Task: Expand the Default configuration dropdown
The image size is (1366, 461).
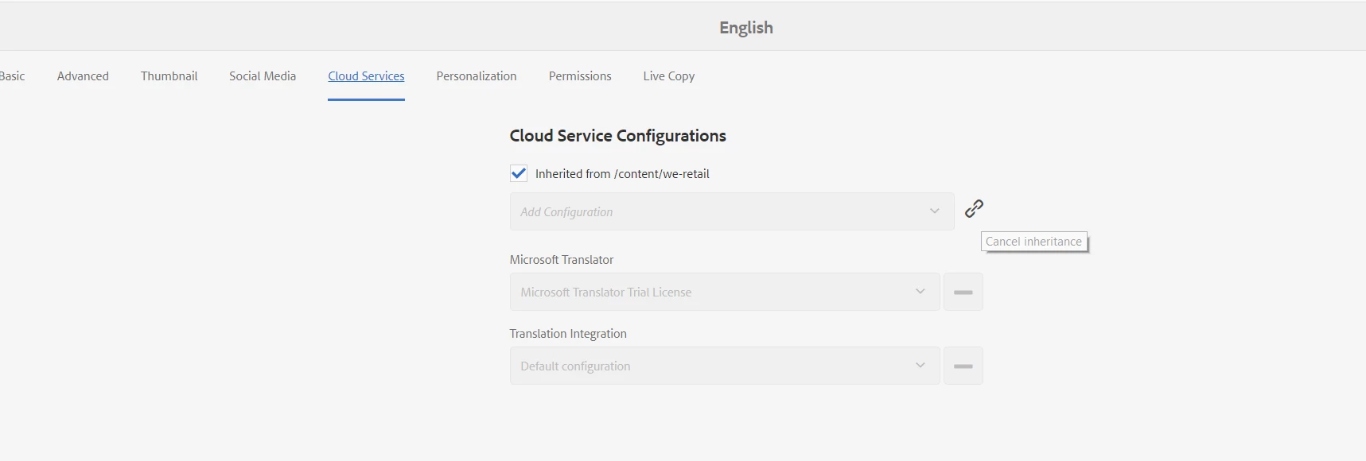Action: click(x=724, y=366)
